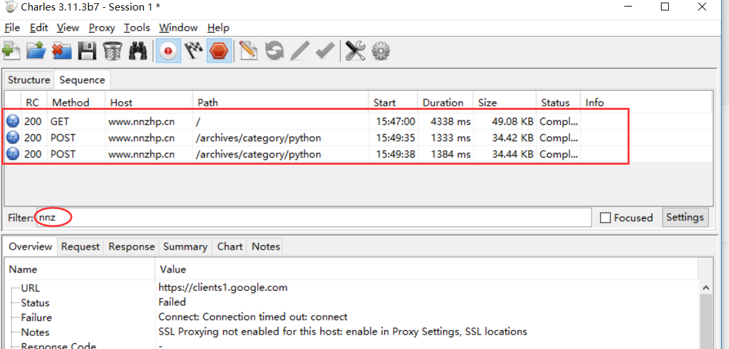Switch to the Overview tab
Screen dimensions: 729x349
(x=30, y=246)
